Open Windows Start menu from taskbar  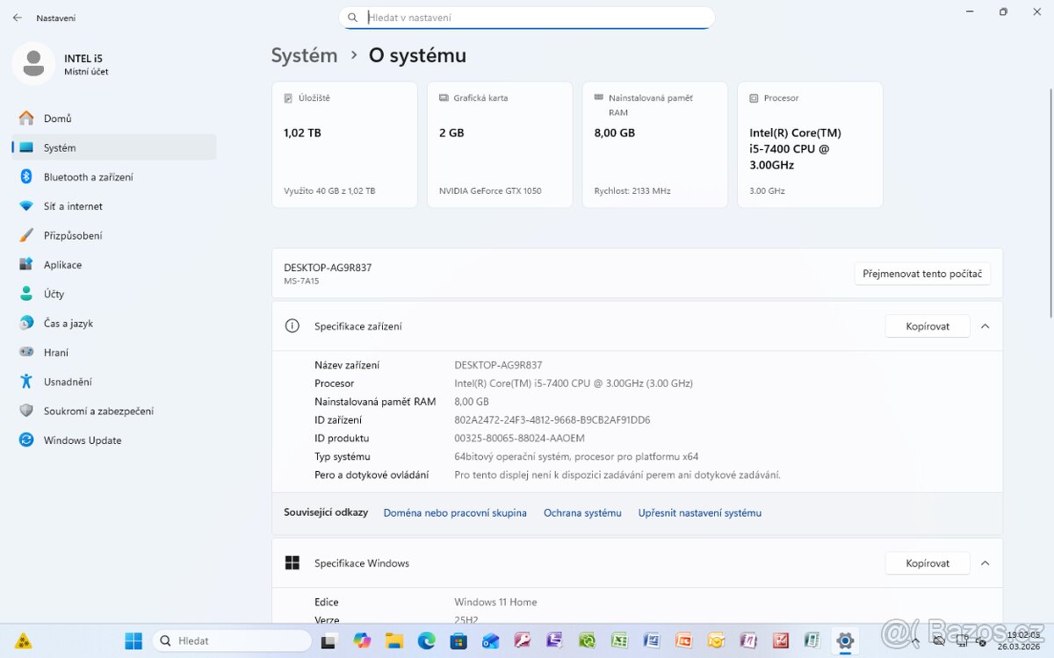coord(134,640)
